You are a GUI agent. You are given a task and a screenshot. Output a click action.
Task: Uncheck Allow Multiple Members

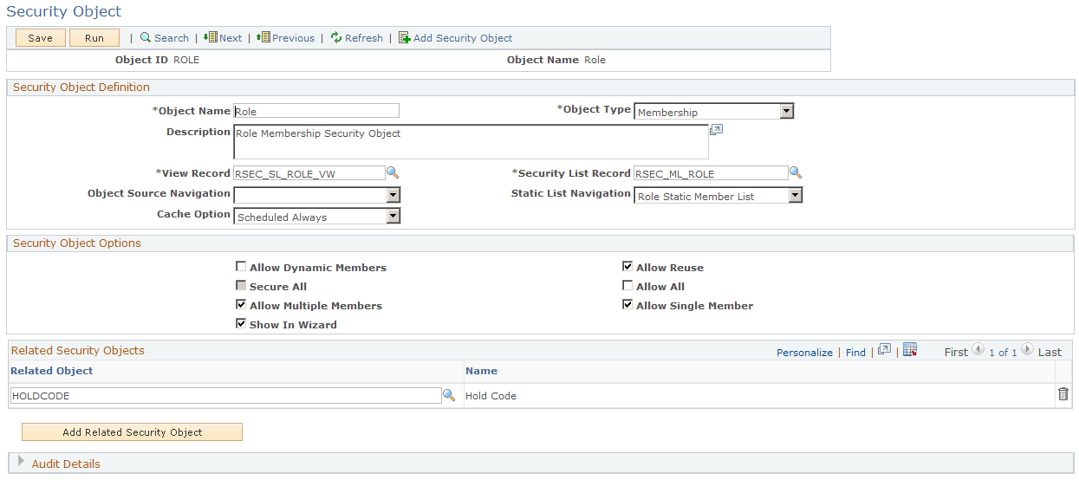[241, 305]
